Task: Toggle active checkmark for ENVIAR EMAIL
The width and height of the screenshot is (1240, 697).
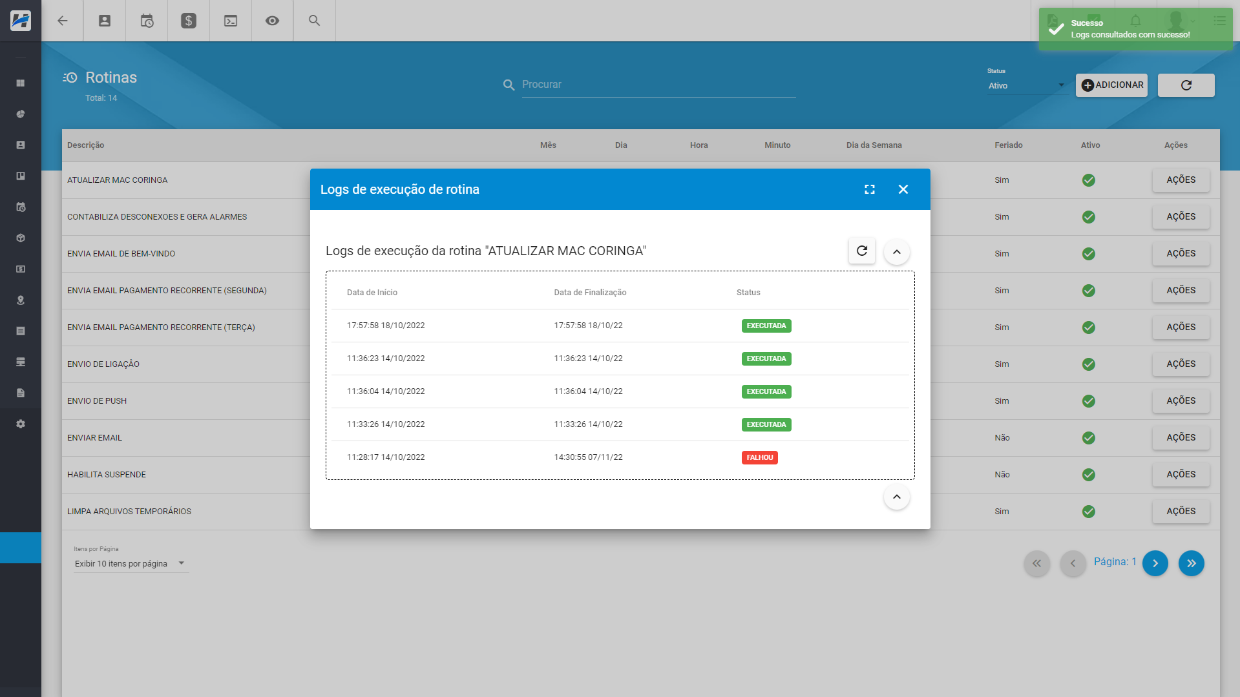Action: 1089,438
